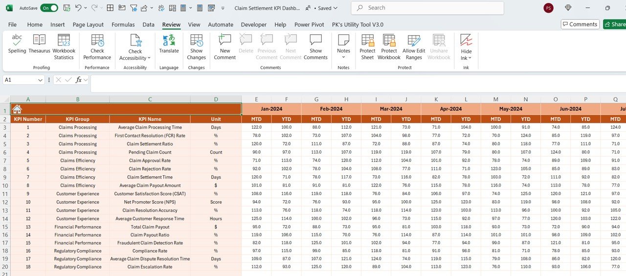Viewport: 626px width, 276px height.
Task: Click the Mar-2024 header cell
Action: [x=391, y=109]
